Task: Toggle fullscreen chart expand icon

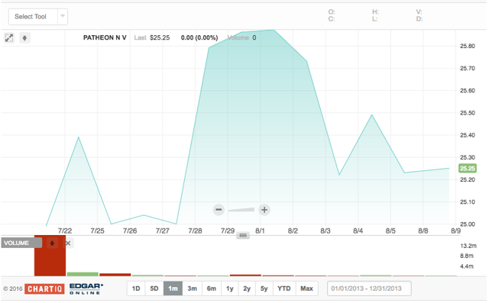Action: pos(9,38)
